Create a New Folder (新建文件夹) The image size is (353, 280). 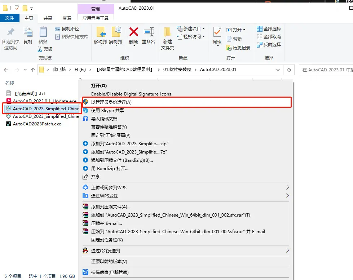(x=168, y=38)
